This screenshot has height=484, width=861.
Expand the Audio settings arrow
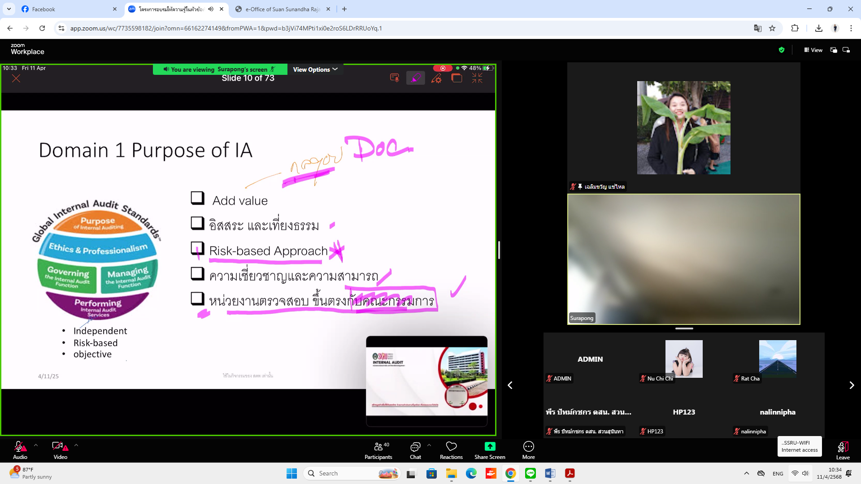point(36,445)
